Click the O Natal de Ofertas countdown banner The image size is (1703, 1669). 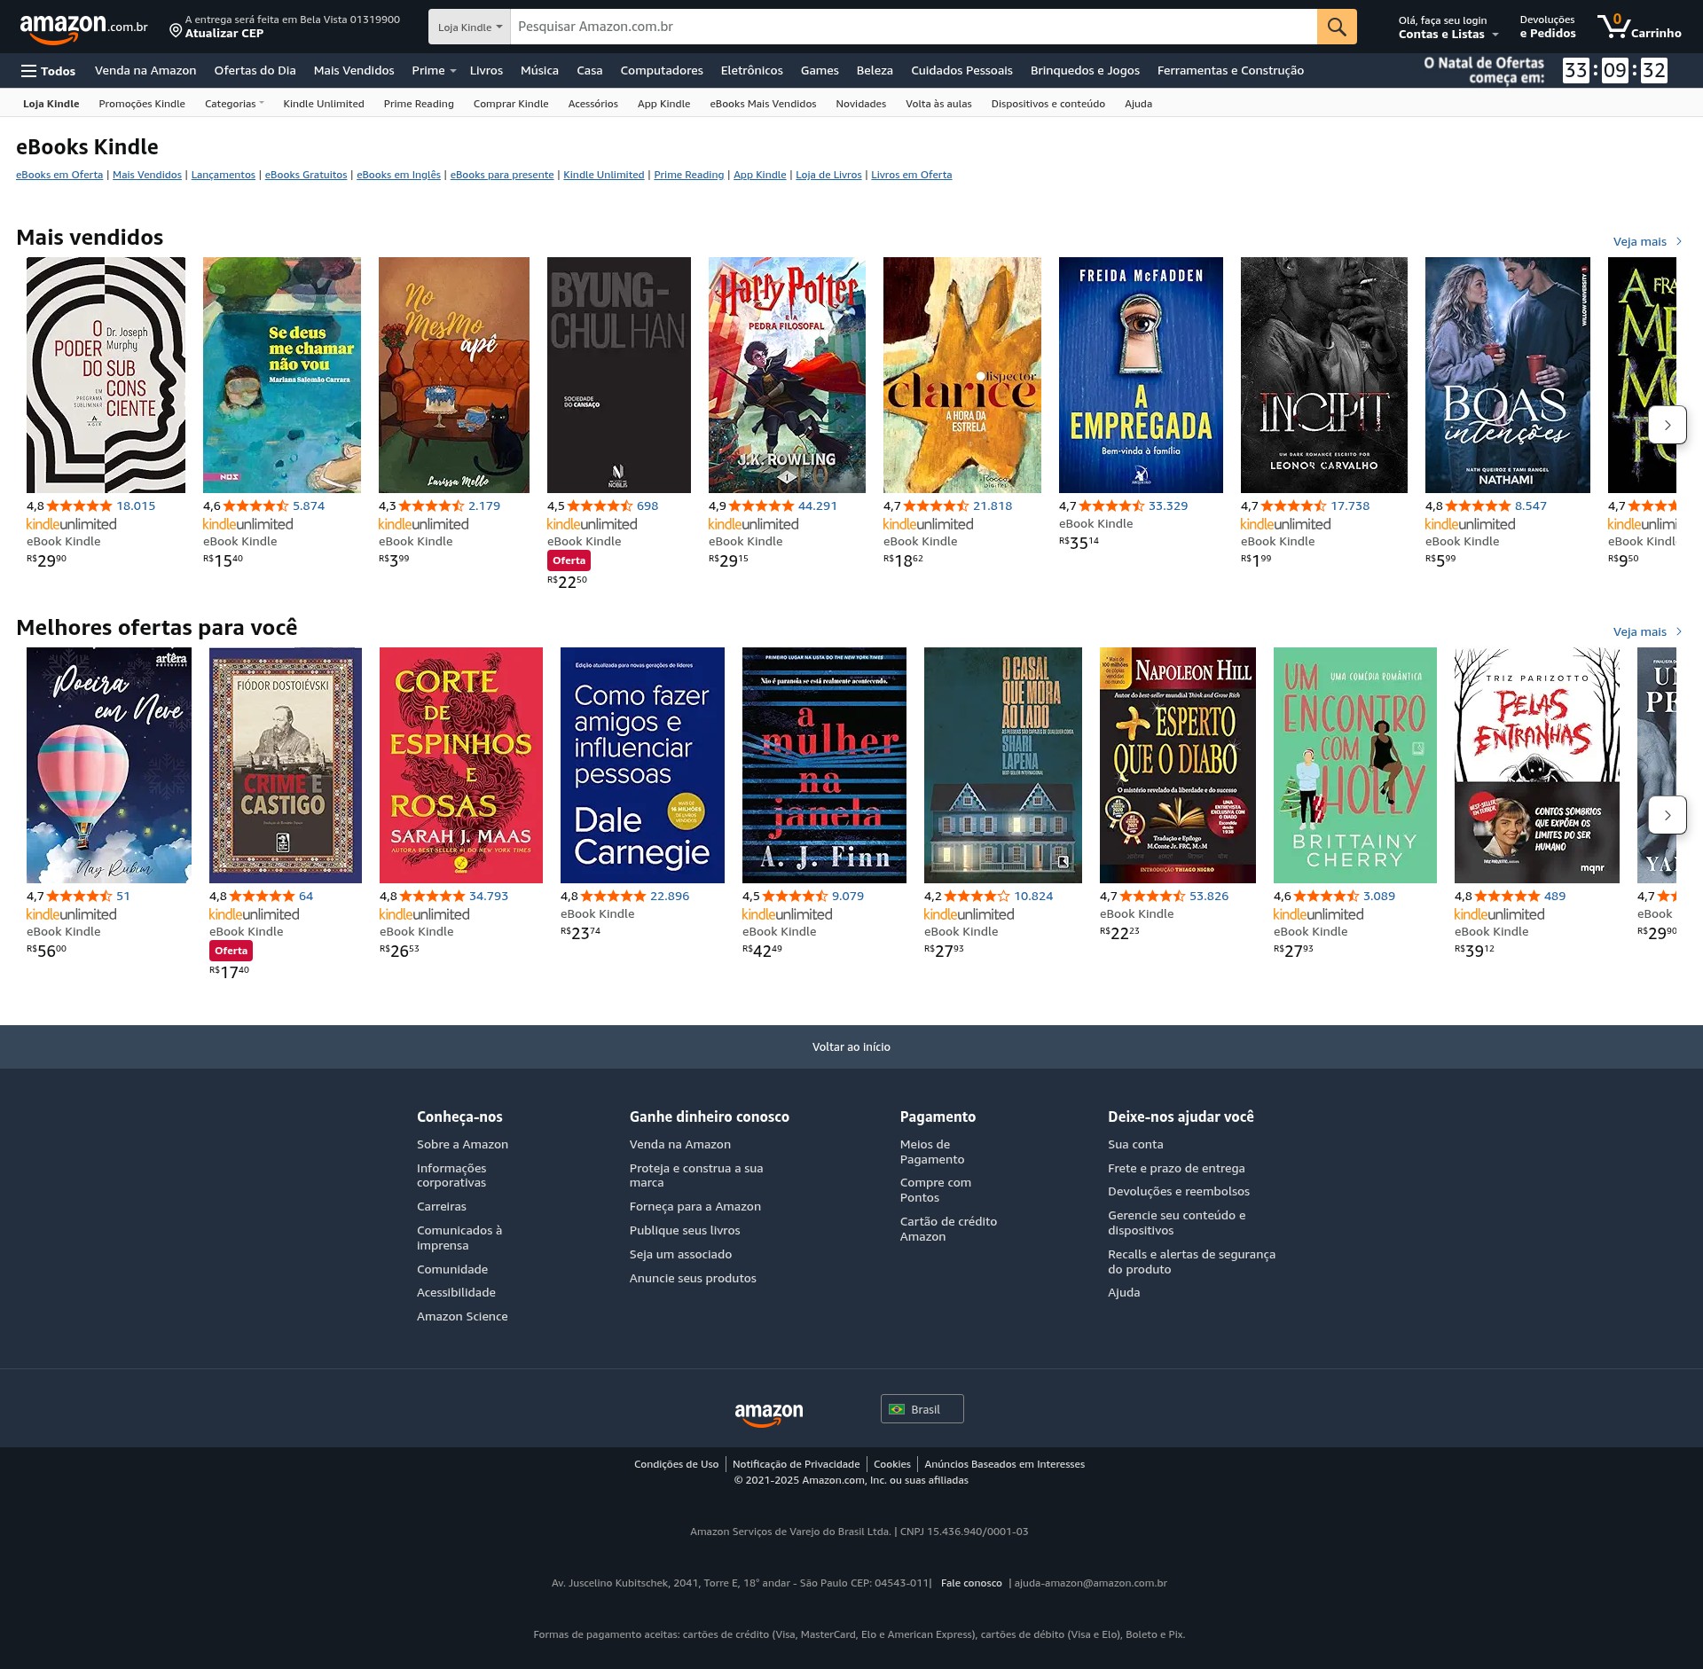point(1545,70)
